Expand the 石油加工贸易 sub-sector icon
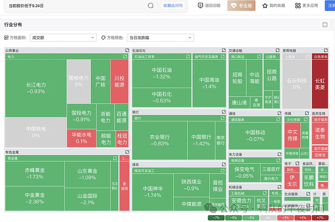 (188, 57)
